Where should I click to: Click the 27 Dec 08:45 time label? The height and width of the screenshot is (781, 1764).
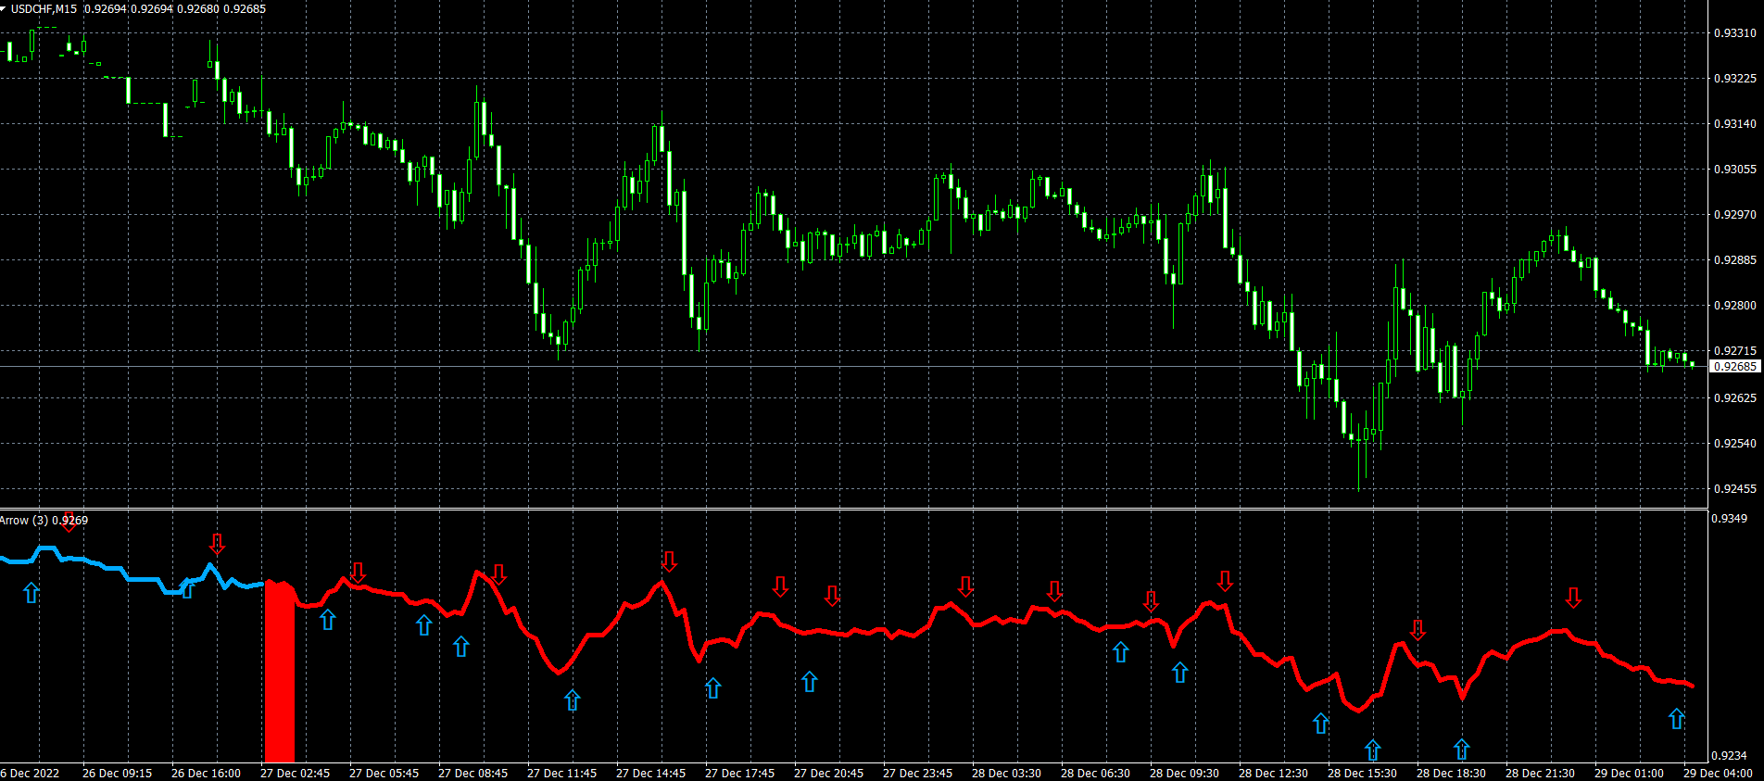coord(473,774)
